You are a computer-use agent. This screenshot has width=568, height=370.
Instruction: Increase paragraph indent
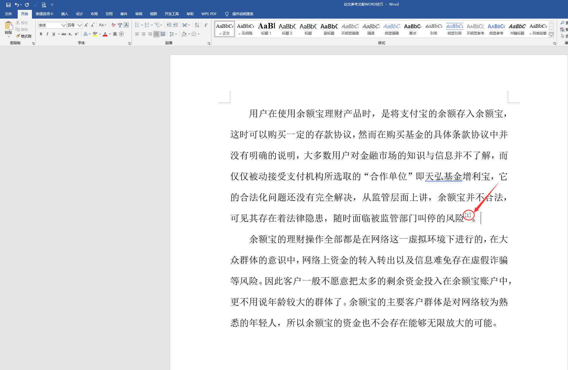pyautogui.click(x=176, y=25)
